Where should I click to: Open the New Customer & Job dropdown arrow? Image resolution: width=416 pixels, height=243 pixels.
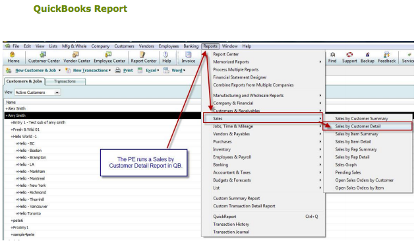tap(59, 71)
